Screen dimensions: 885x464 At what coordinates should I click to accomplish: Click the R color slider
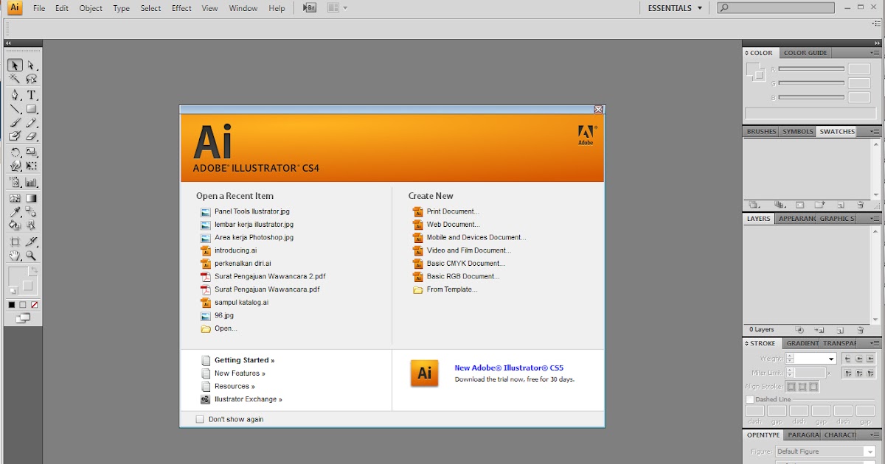click(x=811, y=68)
